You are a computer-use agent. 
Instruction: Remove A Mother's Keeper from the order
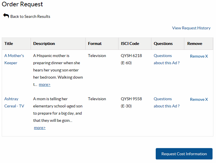tap(199, 56)
